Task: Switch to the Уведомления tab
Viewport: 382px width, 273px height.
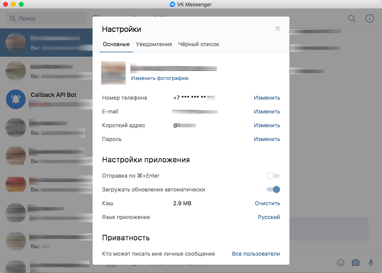Action: 154,44
